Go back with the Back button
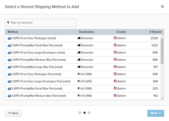The image size is (169, 121). (x=13, y=113)
